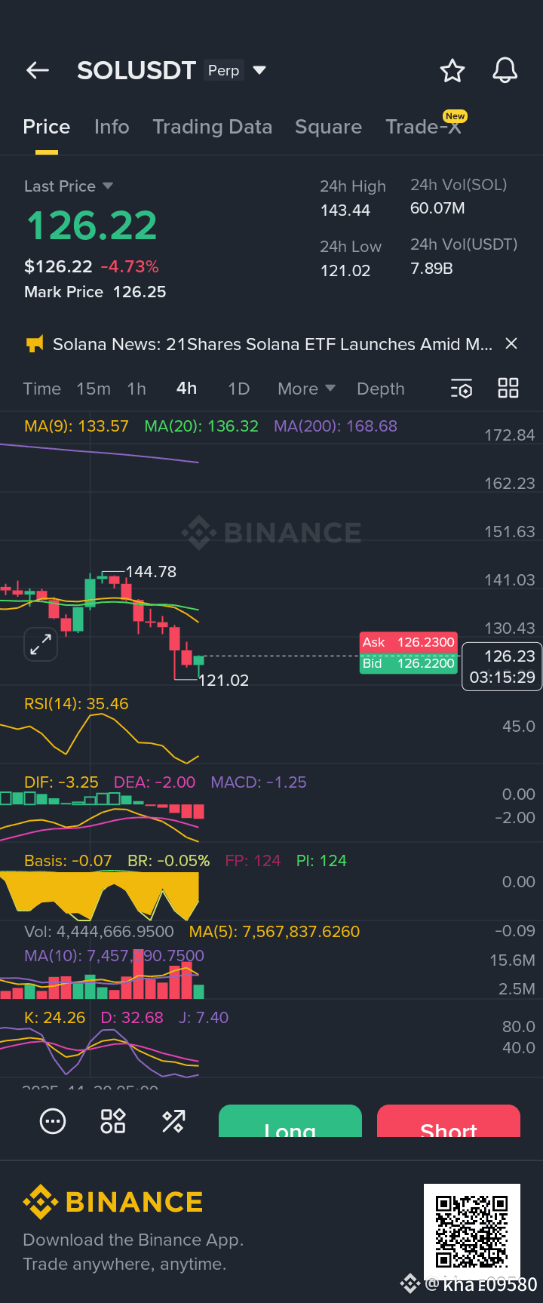Viewport: 543px width, 1303px height.
Task: Switch to the Price tab
Action: pyautogui.click(x=47, y=127)
